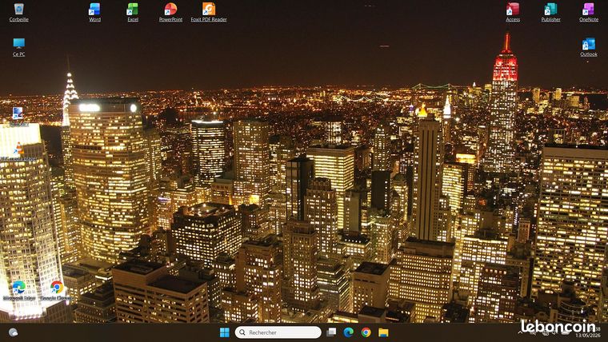Select the Foxit PDF Reader shortcut
Screen dimensions: 608x342
[x=209, y=12]
